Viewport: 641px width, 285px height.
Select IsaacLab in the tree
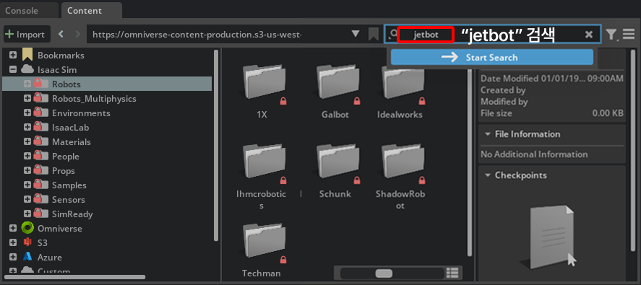[x=70, y=128]
